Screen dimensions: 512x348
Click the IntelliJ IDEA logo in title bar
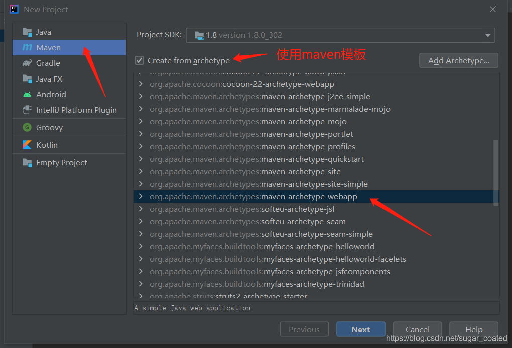pyautogui.click(x=14, y=9)
